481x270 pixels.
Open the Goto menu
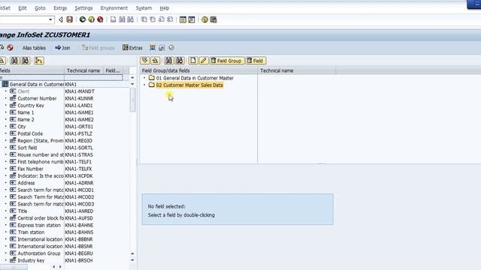40,8
